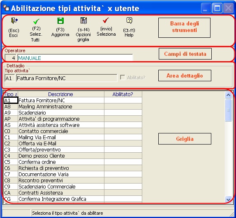The width and height of the screenshot is (236, 218).
Task: Click the grid scrollbar down arrow
Action: [x=228, y=200]
